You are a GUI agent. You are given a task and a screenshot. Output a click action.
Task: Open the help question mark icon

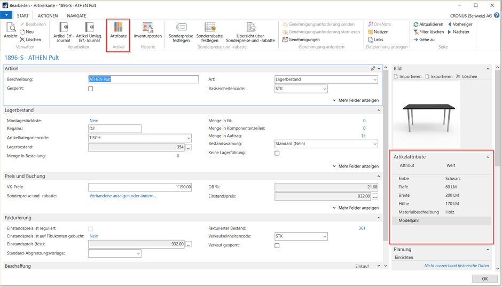coord(497,15)
